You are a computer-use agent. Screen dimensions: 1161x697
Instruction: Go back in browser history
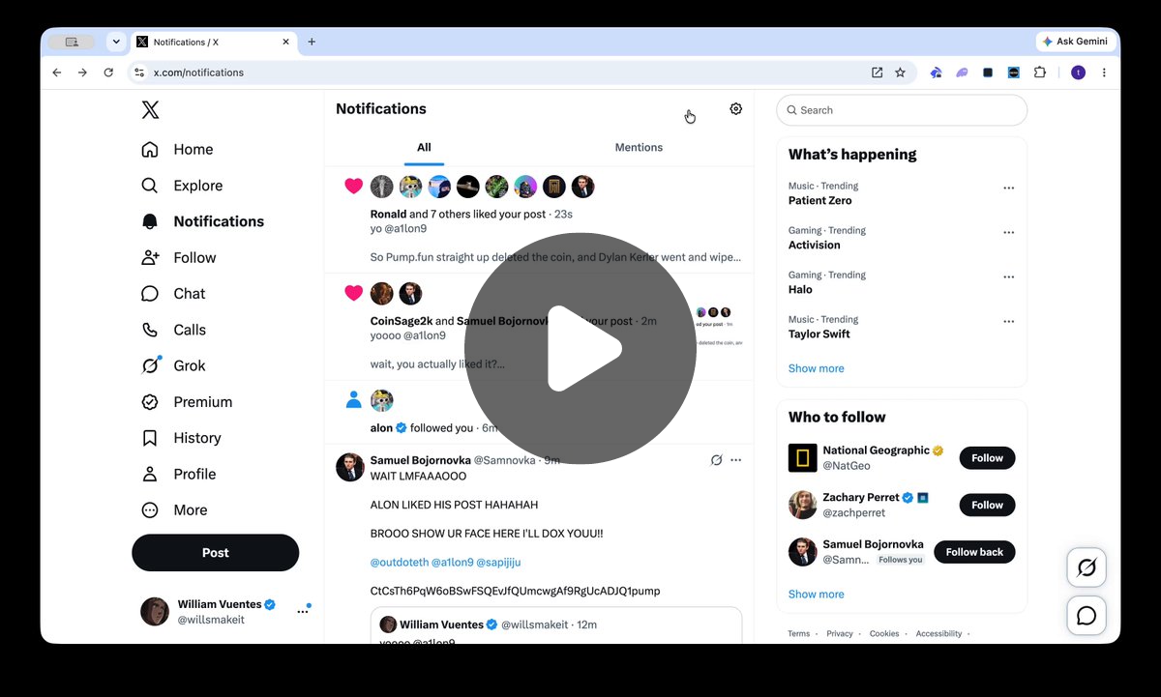(x=56, y=73)
